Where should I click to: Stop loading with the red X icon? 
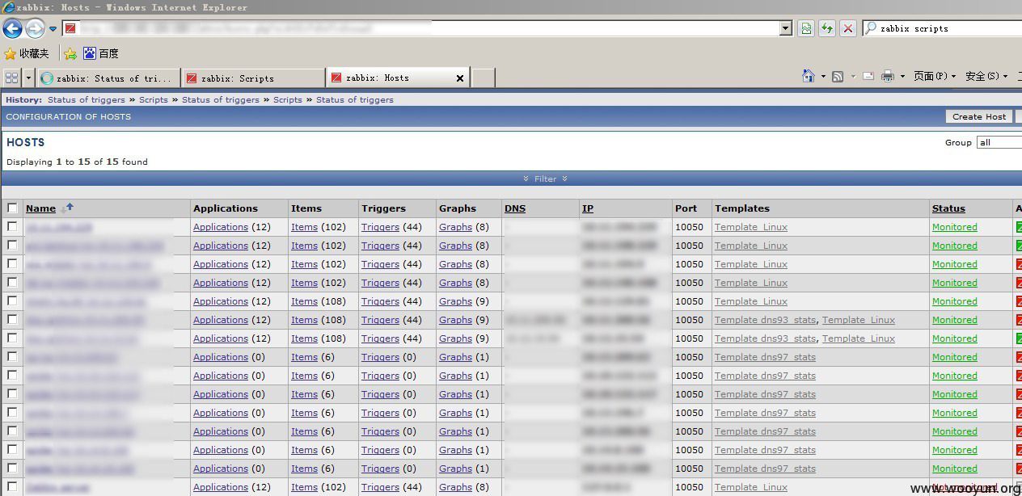point(847,28)
